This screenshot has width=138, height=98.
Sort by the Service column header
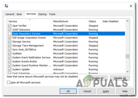pos(29,21)
